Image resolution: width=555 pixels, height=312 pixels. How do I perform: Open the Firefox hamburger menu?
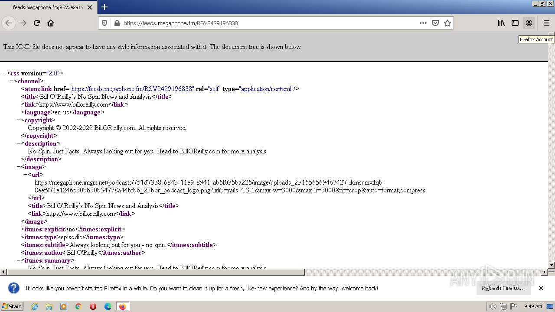pos(547,23)
